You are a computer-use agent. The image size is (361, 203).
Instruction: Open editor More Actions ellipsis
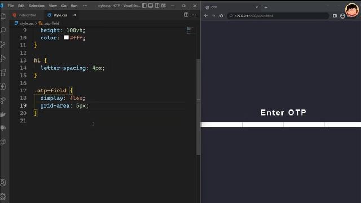coord(194,15)
